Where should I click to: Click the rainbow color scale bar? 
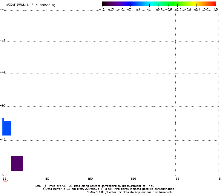[159, 4]
